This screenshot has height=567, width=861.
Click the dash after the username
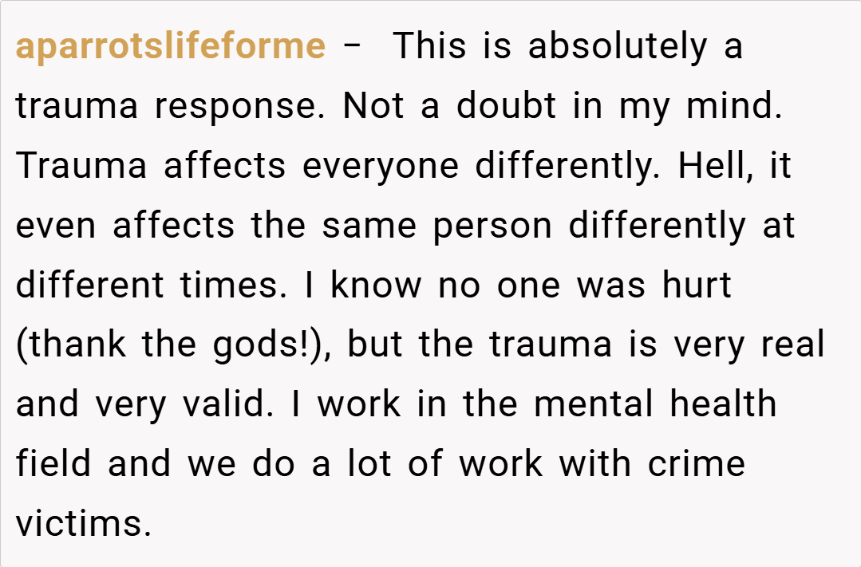tap(351, 46)
